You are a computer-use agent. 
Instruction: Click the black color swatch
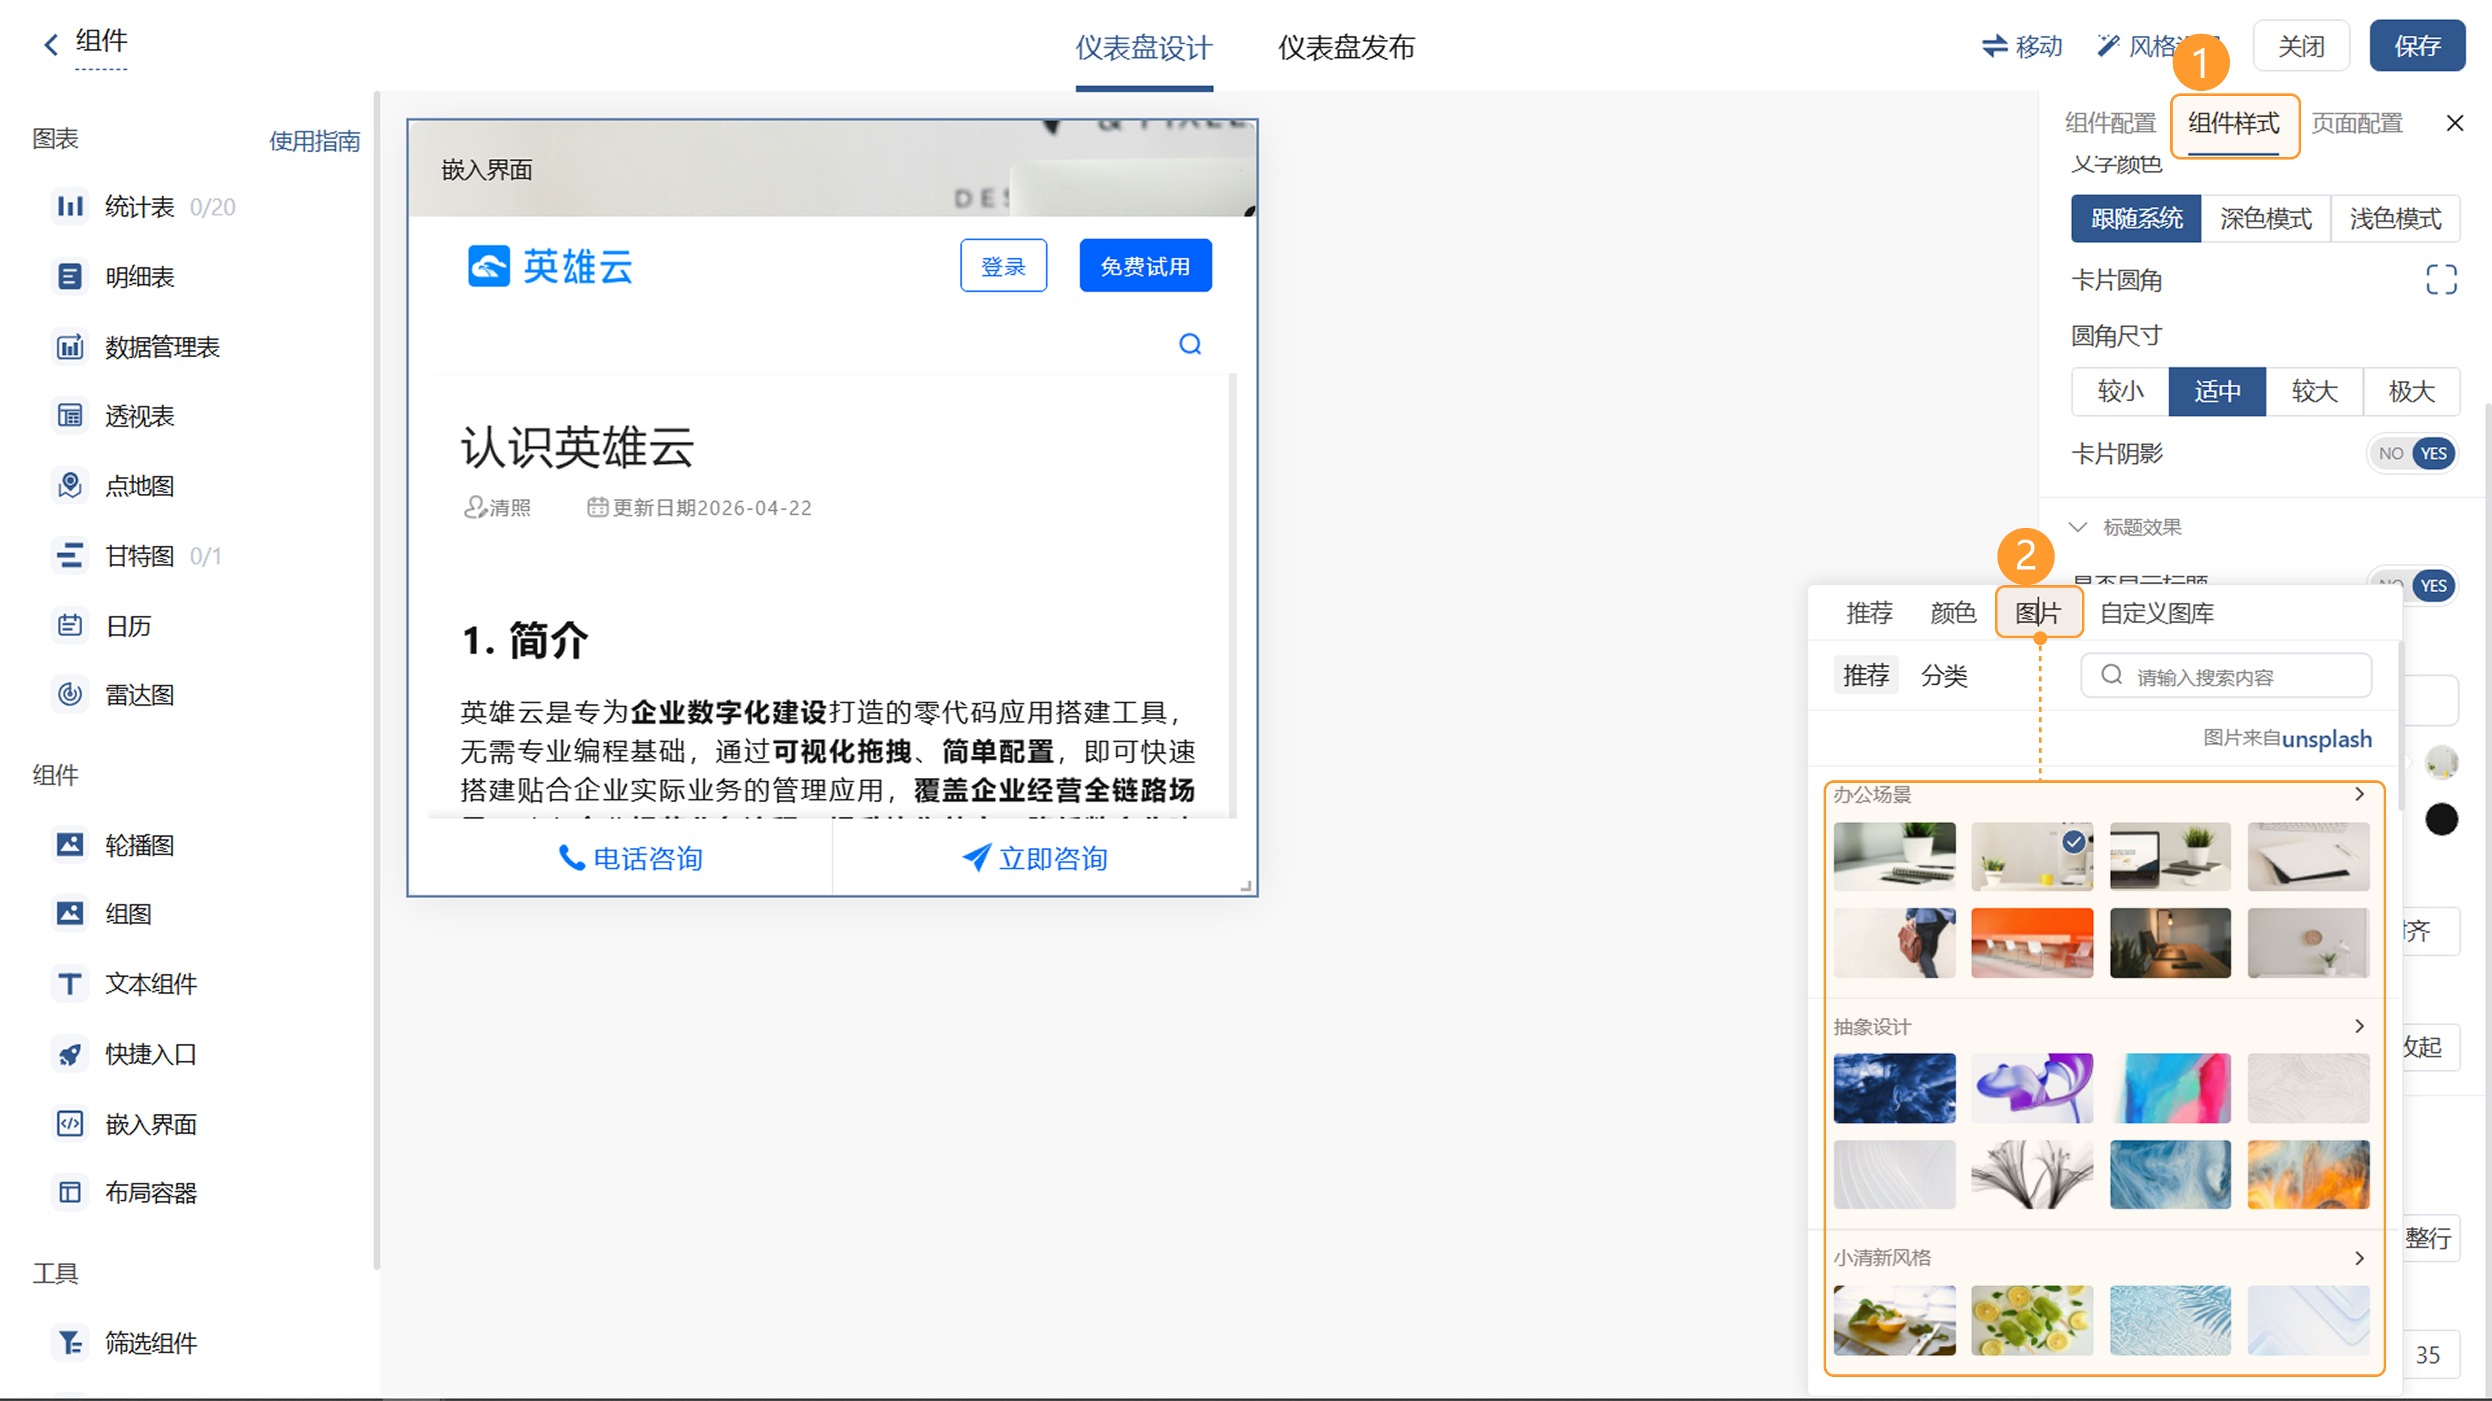[x=2441, y=819]
